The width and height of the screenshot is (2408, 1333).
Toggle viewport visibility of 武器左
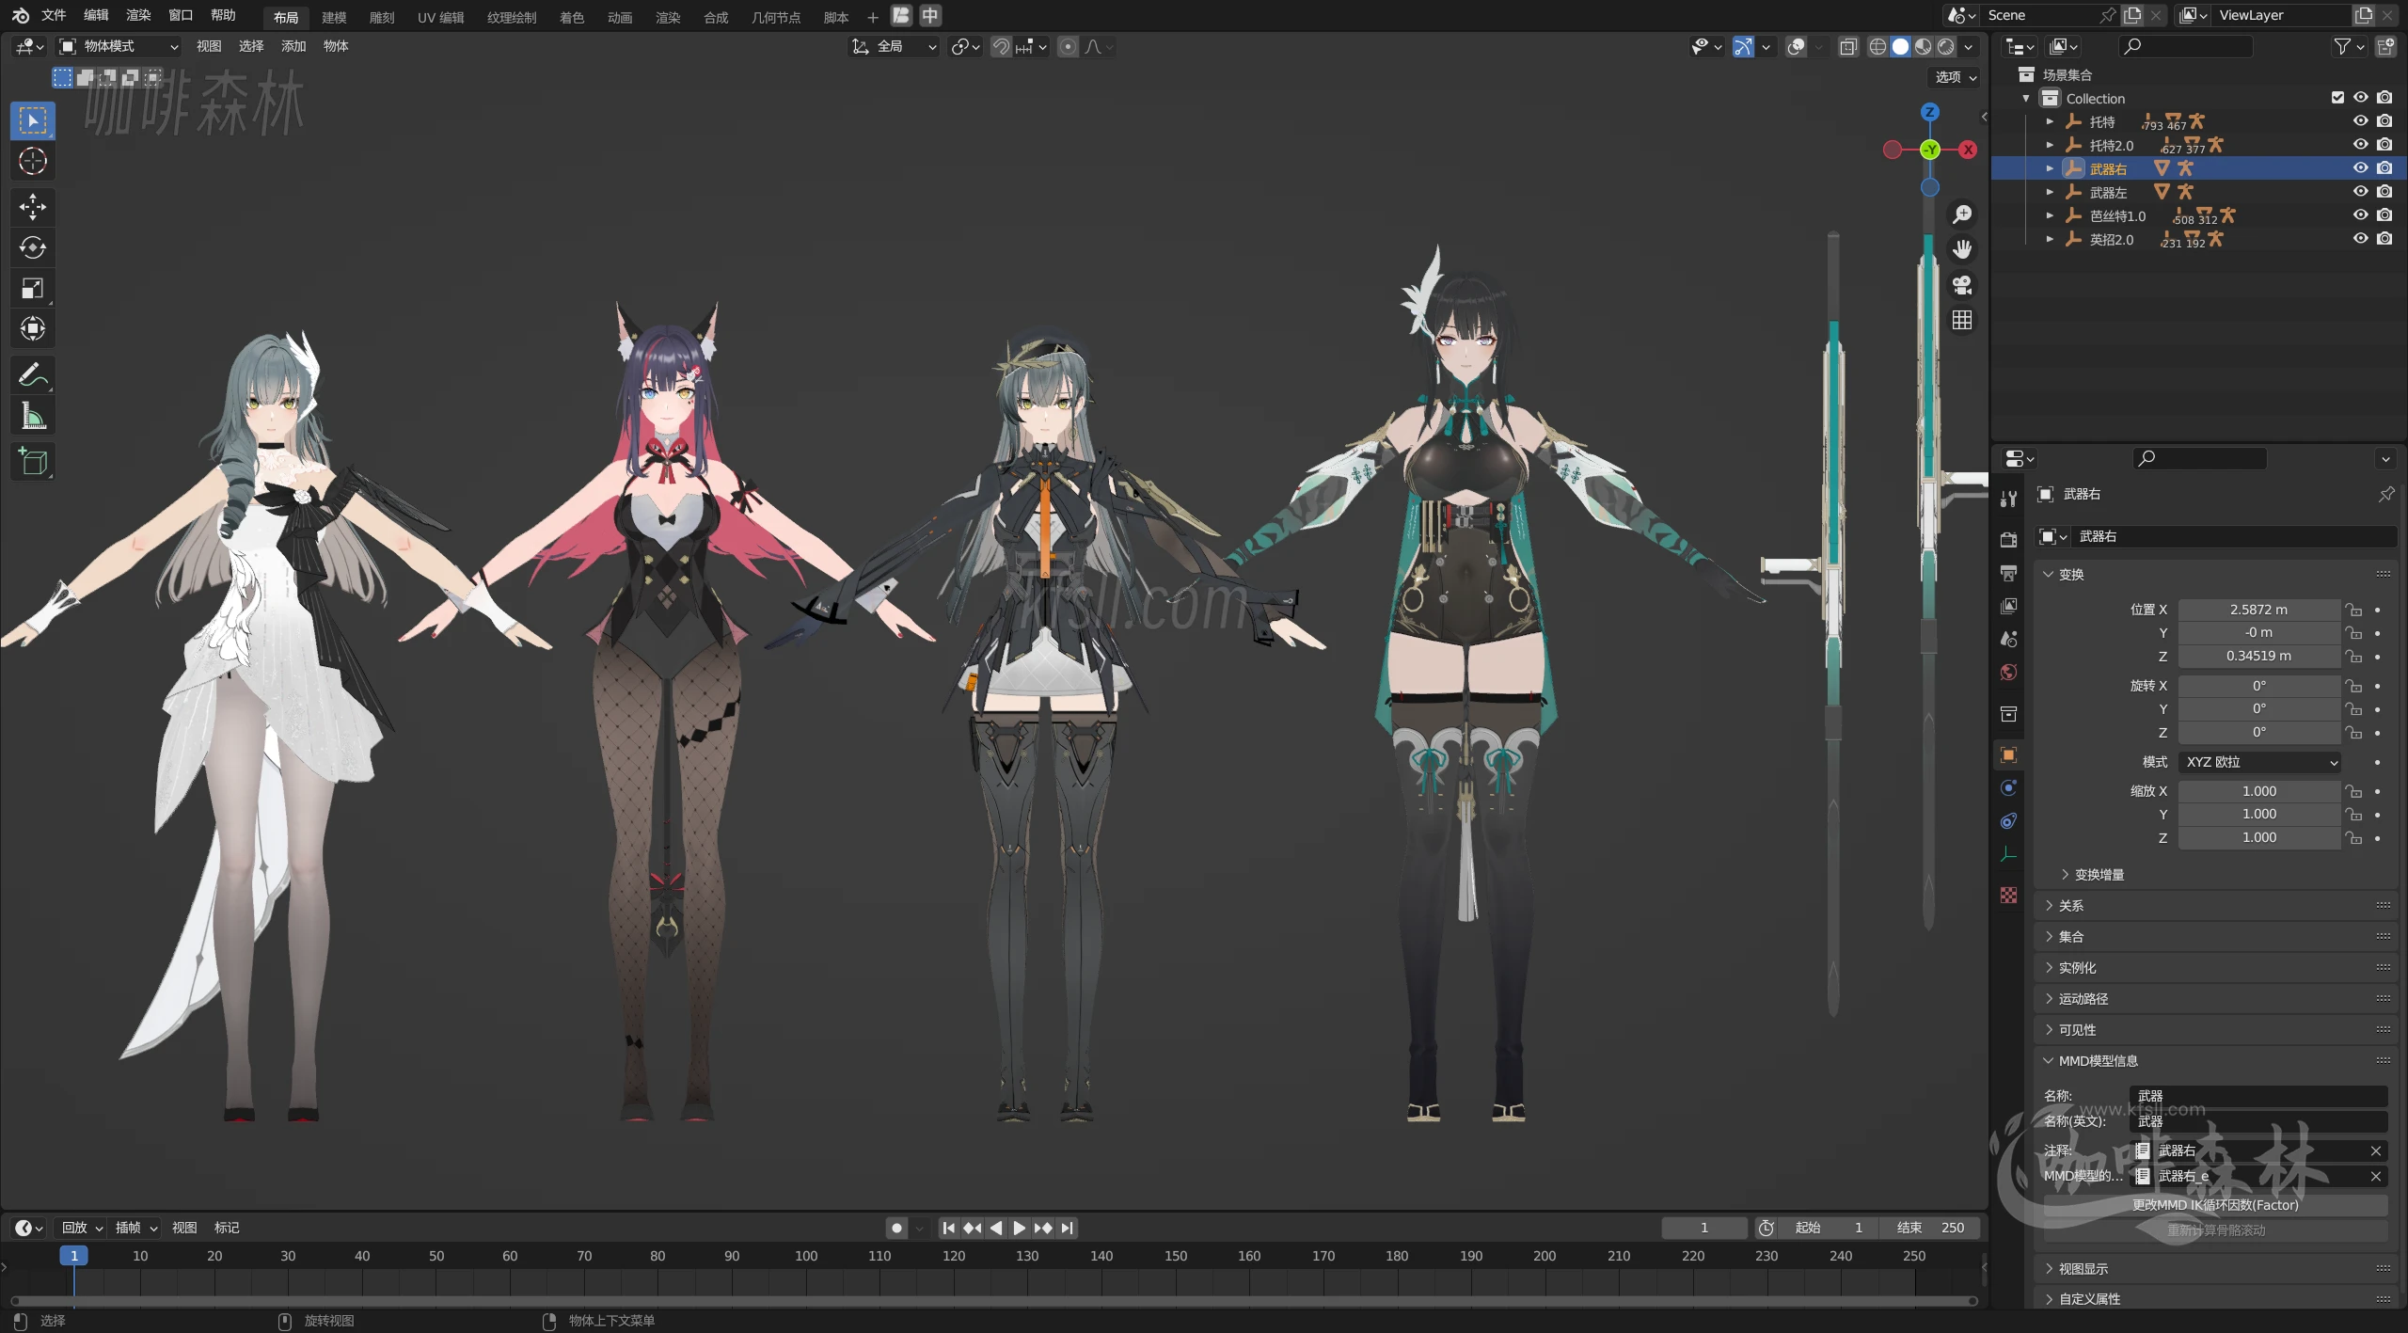2361,192
